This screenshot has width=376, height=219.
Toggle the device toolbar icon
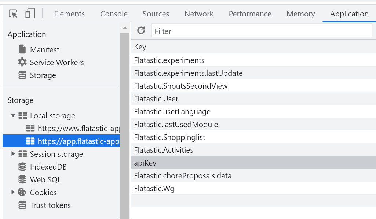30,14
